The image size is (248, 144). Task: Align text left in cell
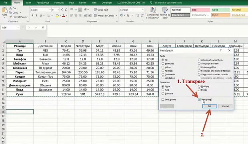pyautogui.click(x=72, y=16)
